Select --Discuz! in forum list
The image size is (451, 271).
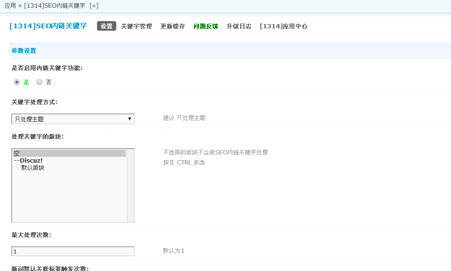click(69, 160)
